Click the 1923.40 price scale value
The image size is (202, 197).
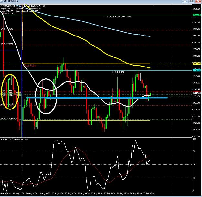tap(197, 136)
